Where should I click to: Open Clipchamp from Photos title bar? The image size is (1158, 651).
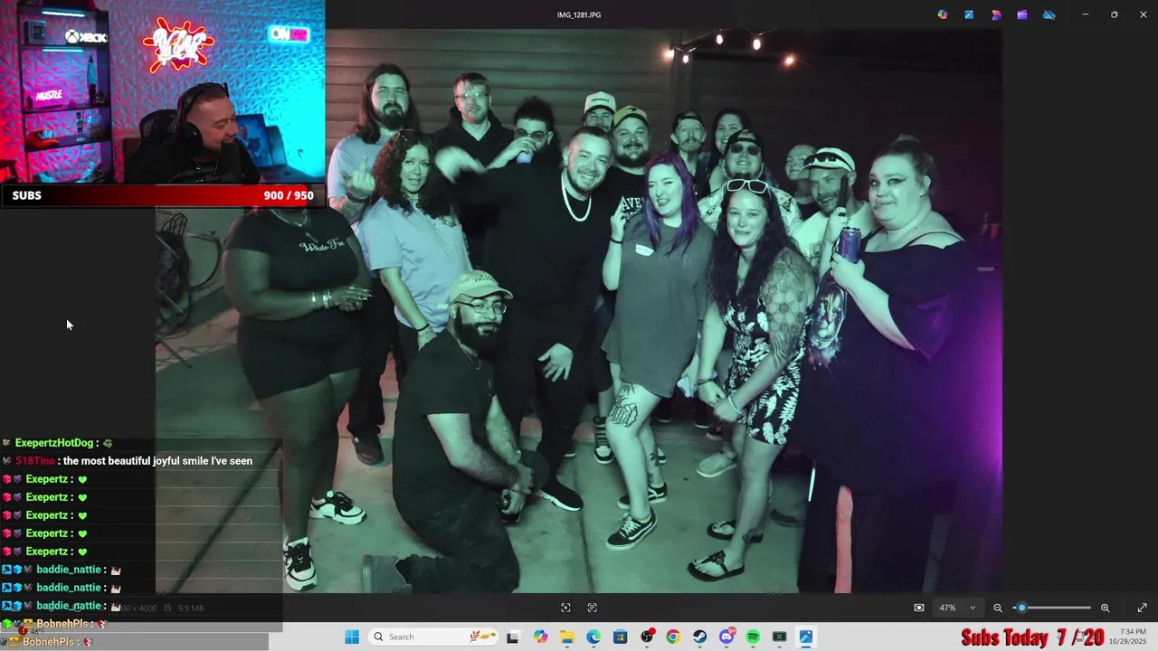click(1022, 14)
